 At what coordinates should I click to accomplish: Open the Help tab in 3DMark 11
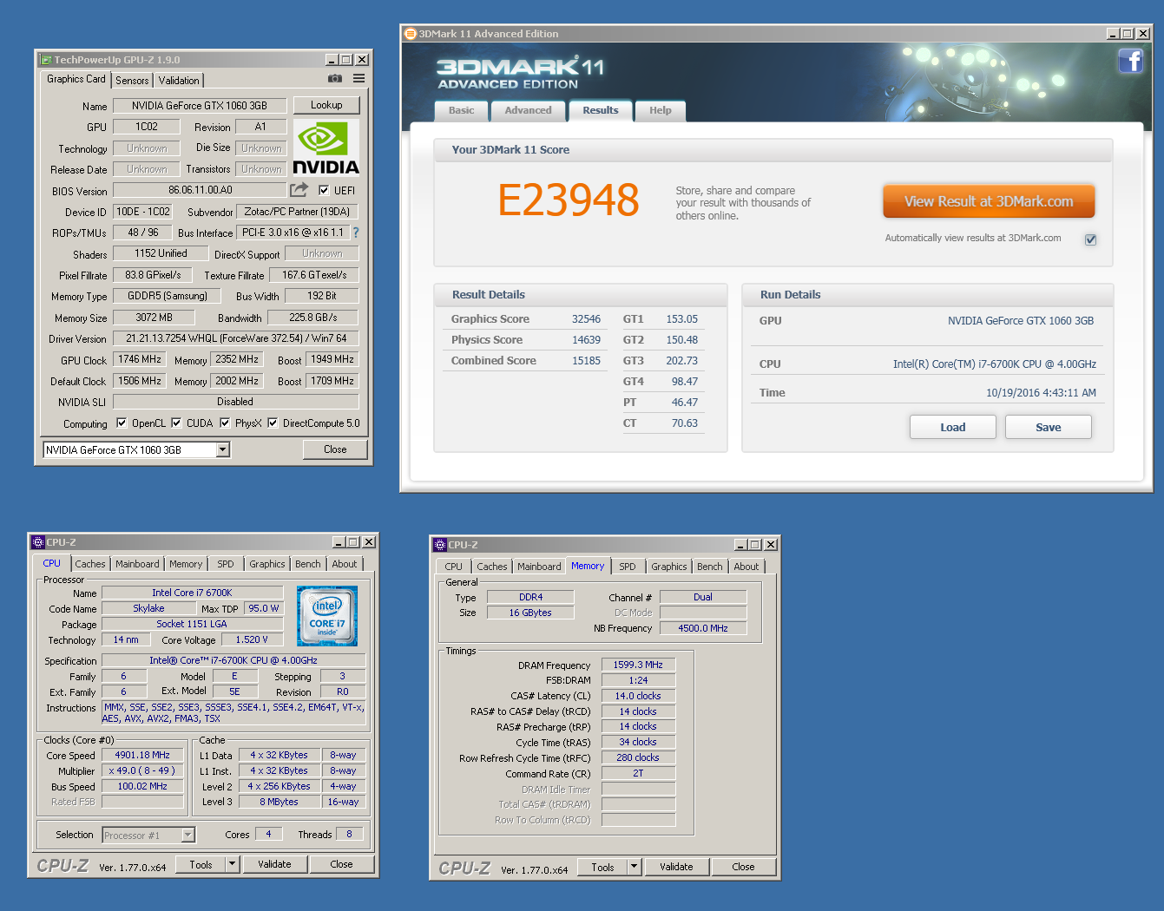click(660, 110)
